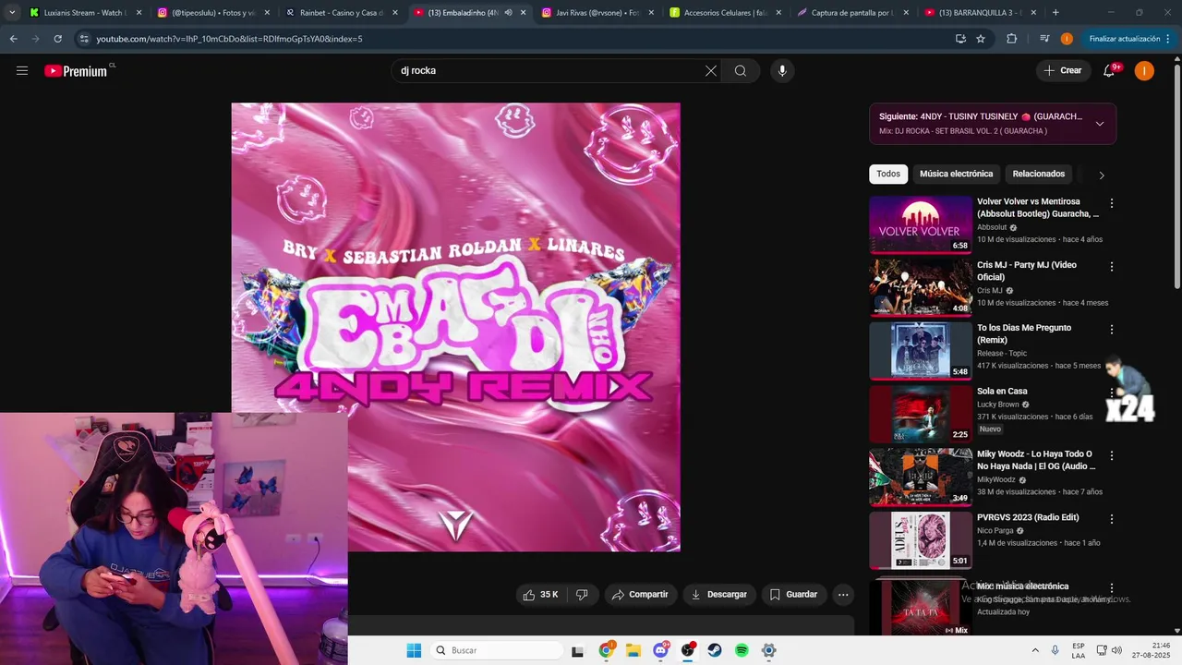Open options menu for Miky Woodz video

tap(1112, 456)
